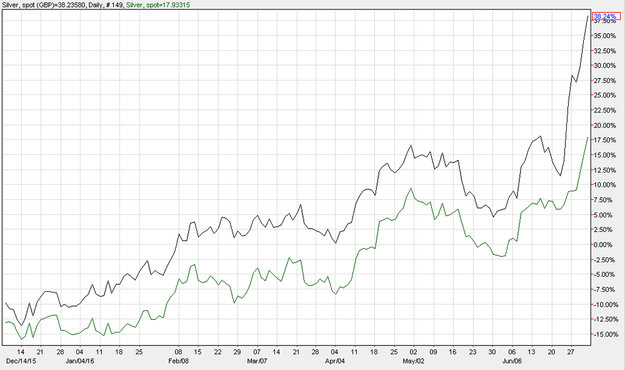Select the 35.00% y-axis label
The width and height of the screenshot is (625, 370).
point(604,36)
